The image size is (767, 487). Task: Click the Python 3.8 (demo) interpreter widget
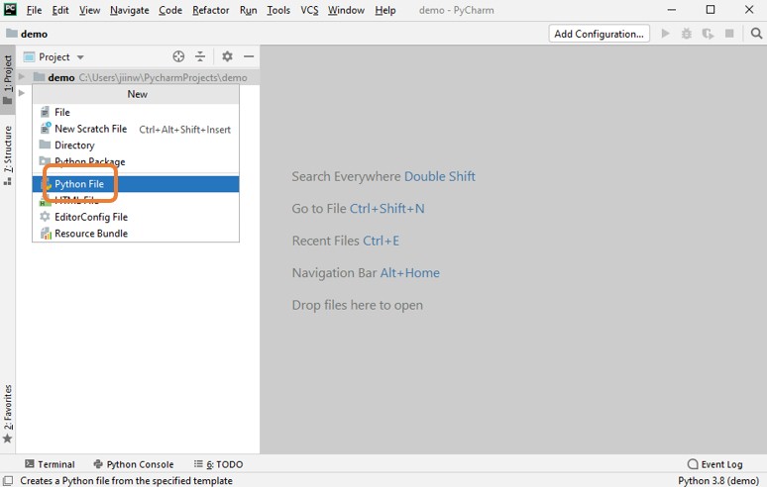point(717,481)
